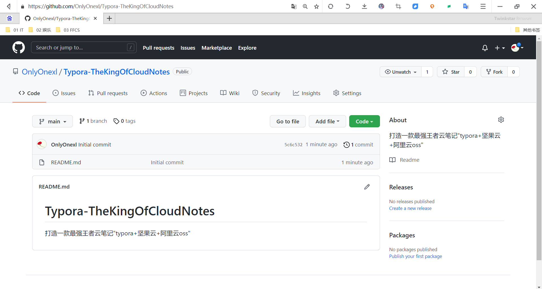Open 1 commit history link

click(x=358, y=144)
